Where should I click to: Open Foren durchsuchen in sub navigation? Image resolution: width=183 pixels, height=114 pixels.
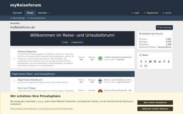tap(36, 18)
